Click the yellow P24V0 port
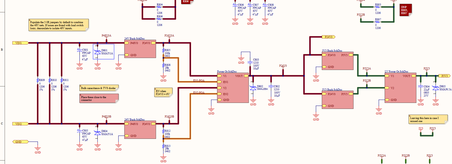The image size is (452, 164). [329, 37]
